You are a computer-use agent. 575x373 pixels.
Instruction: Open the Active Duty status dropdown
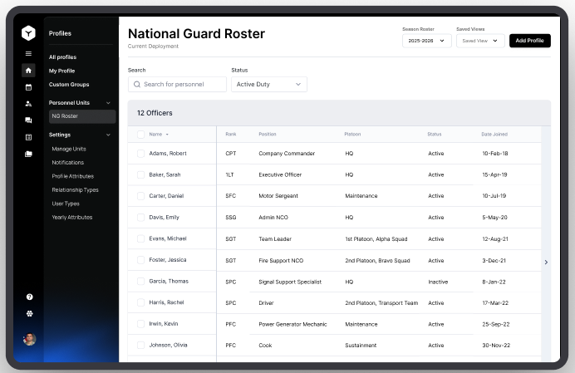(x=268, y=84)
